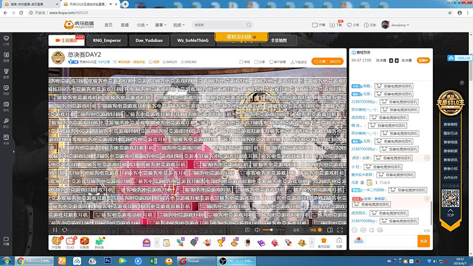Open the 直播 nav item
The image size is (473, 266).
point(125,25)
